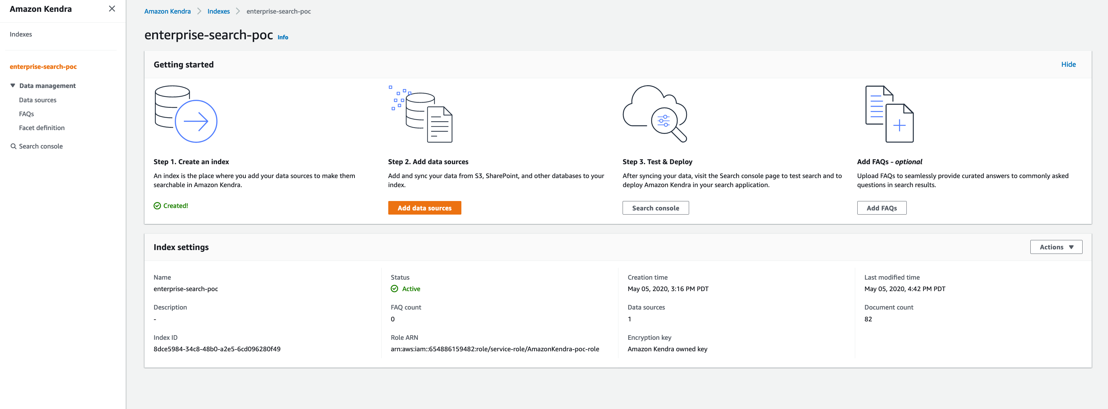Click the Name value enterprise-search-poc in Index settings
The width and height of the screenshot is (1108, 409).
(185, 289)
